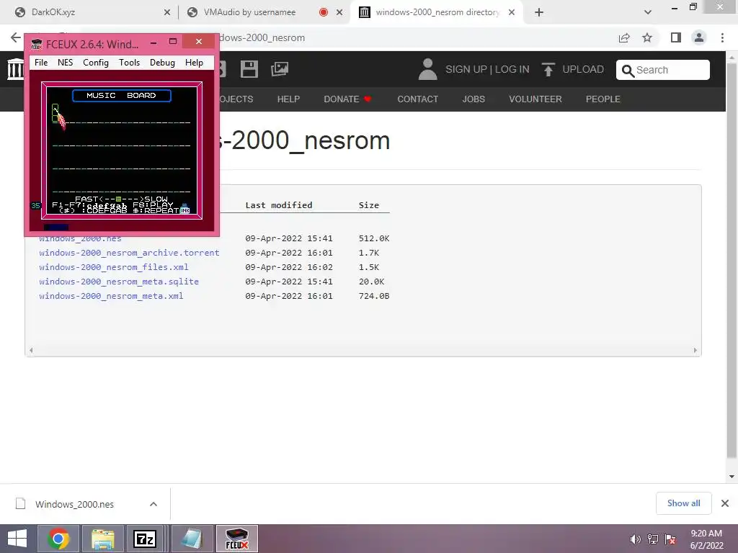Open the PEOPLE navigation link

tap(603, 99)
